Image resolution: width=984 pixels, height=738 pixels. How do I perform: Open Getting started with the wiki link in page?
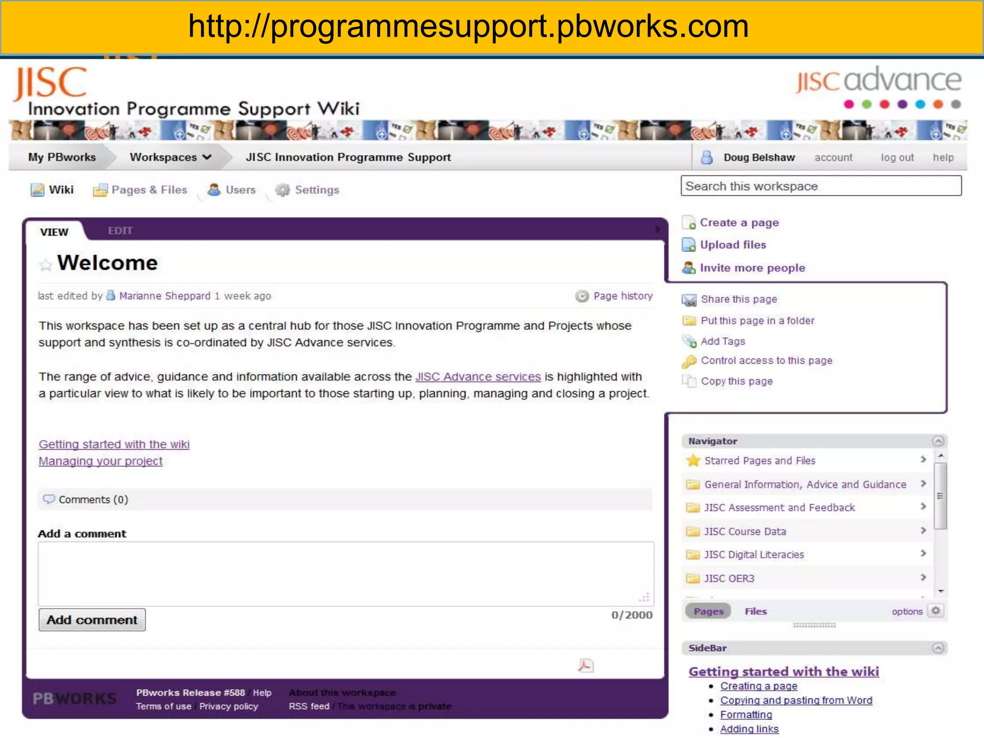[114, 444]
